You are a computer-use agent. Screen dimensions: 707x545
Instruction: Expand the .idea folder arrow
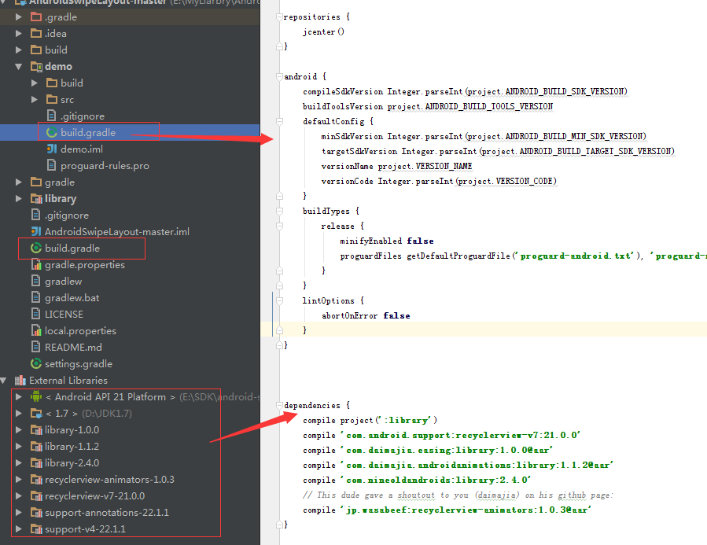click(19, 33)
